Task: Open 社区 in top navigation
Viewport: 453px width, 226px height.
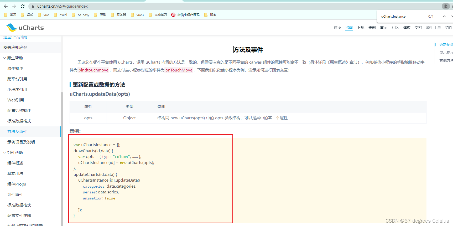Action: point(395,28)
